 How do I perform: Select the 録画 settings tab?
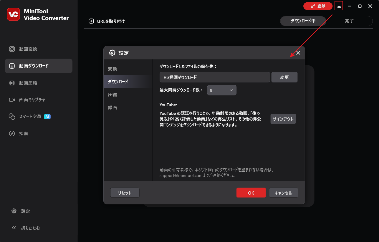pos(112,107)
